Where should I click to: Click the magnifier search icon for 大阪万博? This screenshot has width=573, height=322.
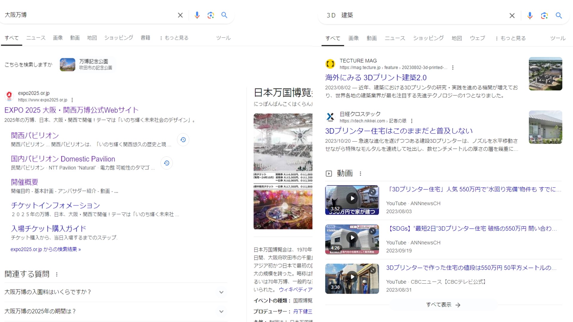pos(224,15)
